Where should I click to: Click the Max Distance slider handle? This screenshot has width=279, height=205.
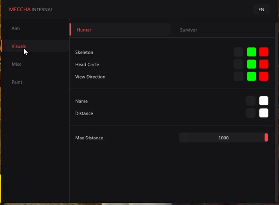[266, 138]
